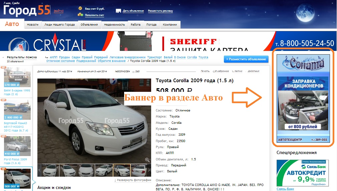Click the tag icon next to Метка

pos(233,71)
